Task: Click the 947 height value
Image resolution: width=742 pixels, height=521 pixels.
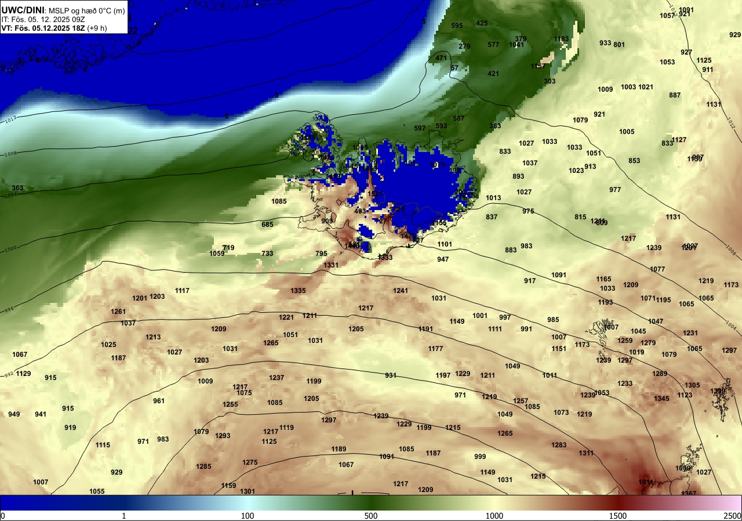Action: 443,259
